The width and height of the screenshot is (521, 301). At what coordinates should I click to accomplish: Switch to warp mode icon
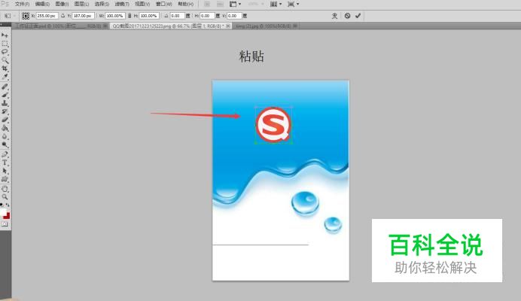tap(334, 16)
